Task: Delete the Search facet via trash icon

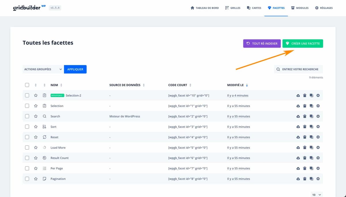Action: coord(305,116)
